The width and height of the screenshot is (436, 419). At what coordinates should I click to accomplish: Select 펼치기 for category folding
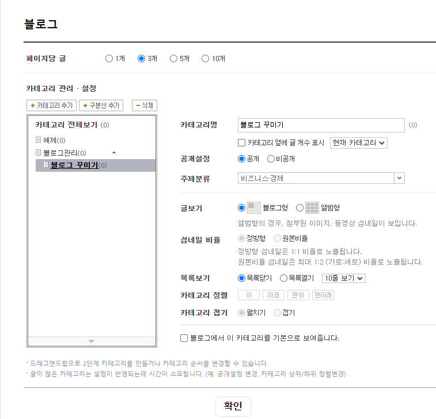click(x=242, y=313)
